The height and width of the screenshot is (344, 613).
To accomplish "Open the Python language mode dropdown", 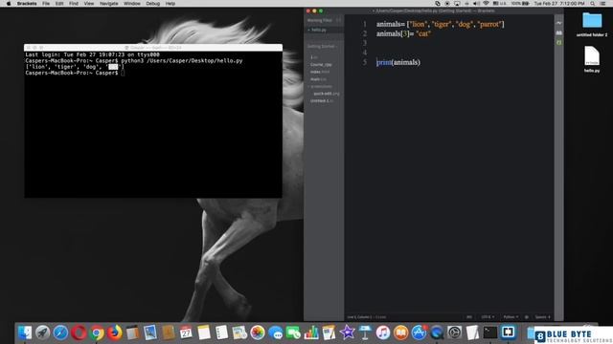I will tap(511, 317).
